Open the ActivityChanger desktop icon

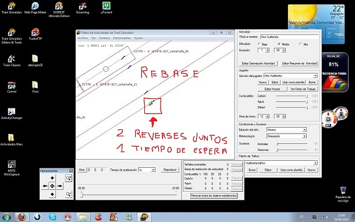[x=12, y=114]
